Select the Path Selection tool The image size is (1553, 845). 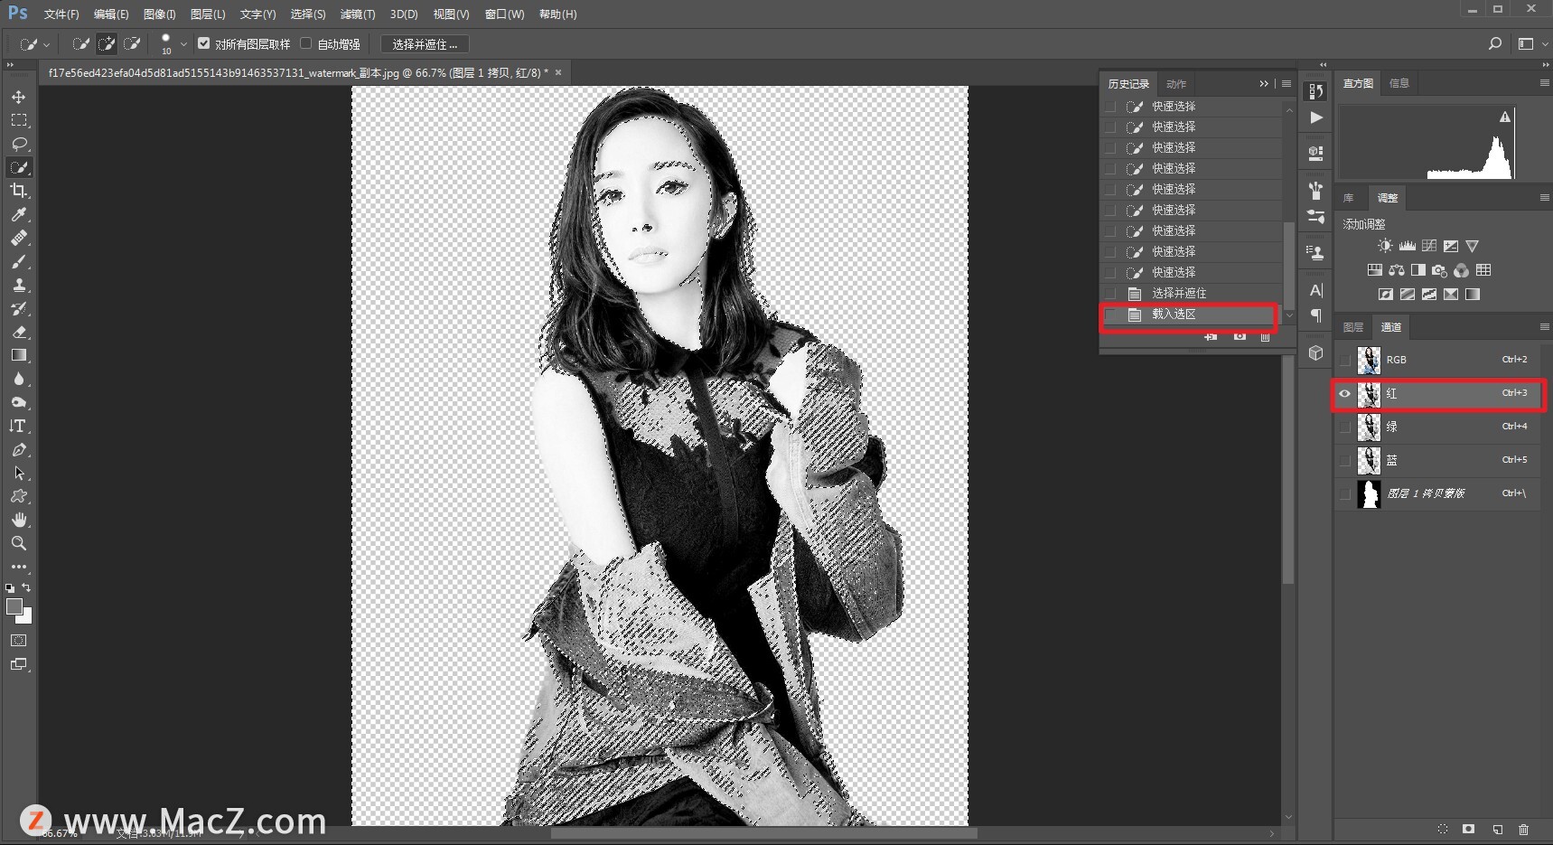[18, 473]
